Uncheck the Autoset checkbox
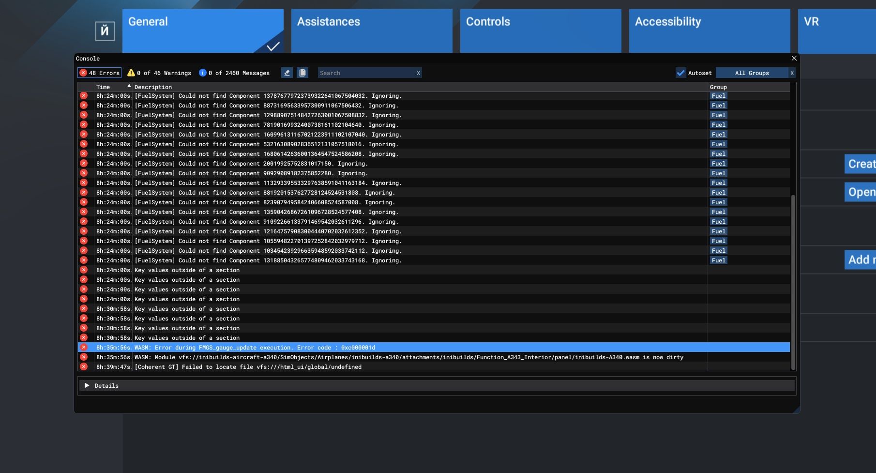Screen dimensions: 876x473 [681, 73]
